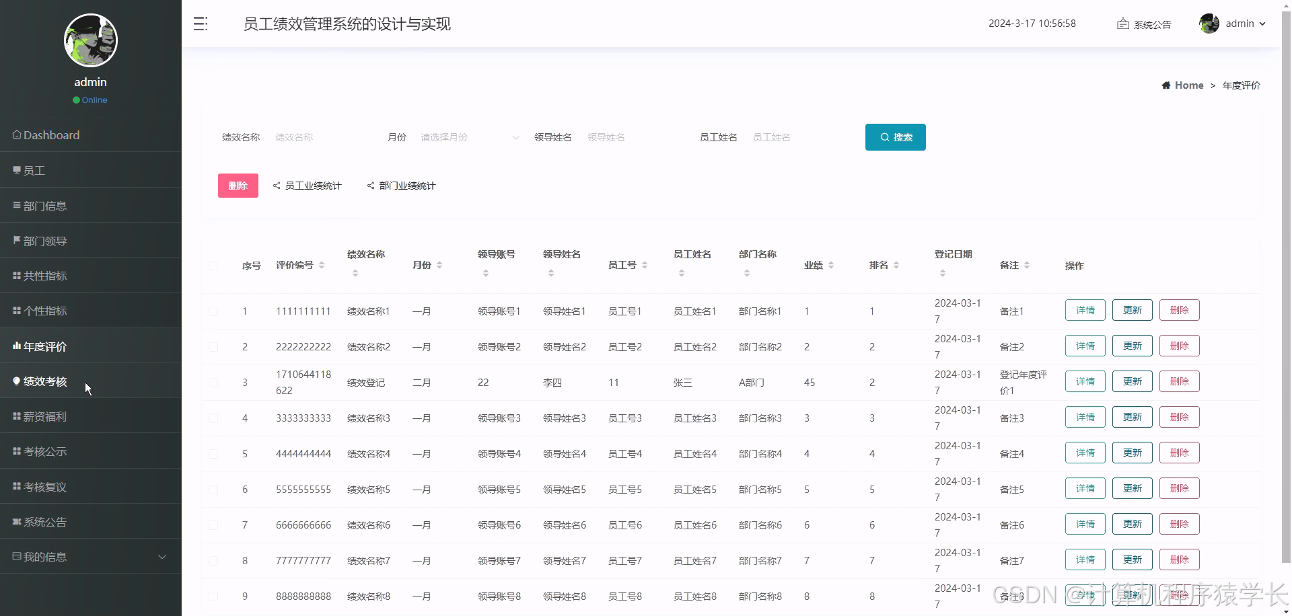Sort by 排名 column arrows
This screenshot has height=616, width=1292.
[896, 265]
